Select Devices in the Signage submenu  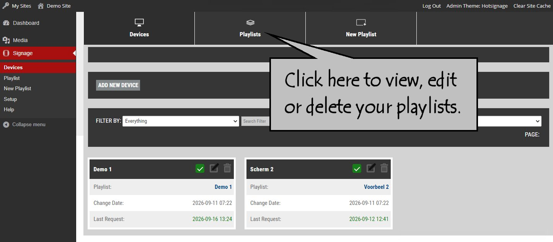38,67
